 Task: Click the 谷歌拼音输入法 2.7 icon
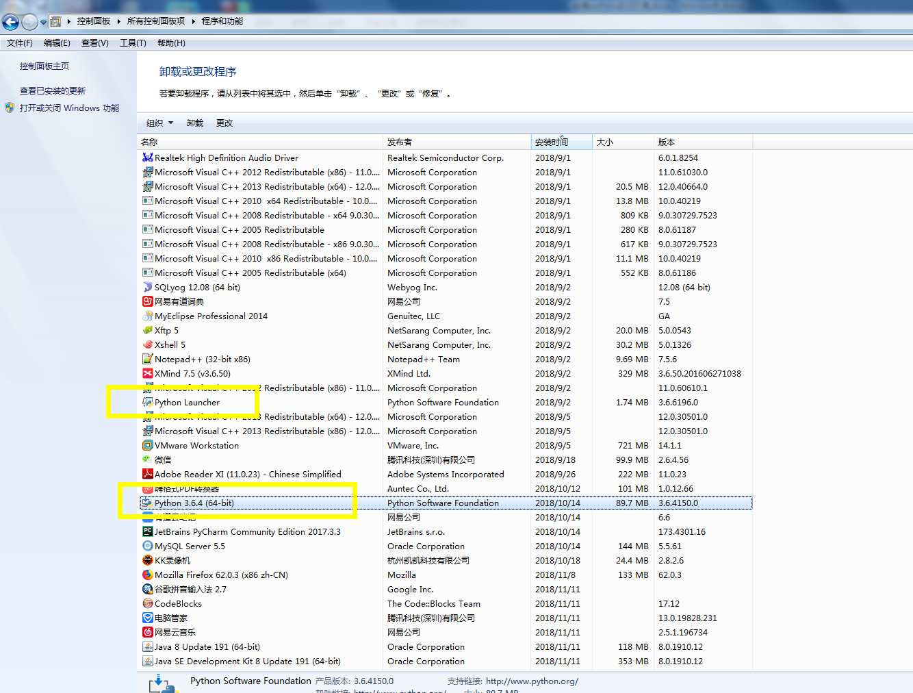[x=147, y=589]
